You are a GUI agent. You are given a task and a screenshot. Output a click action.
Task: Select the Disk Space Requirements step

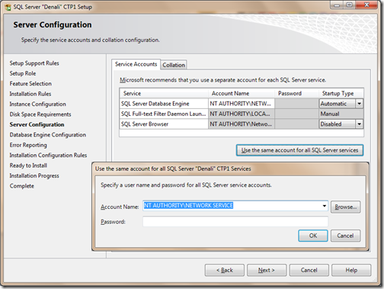[40, 114]
